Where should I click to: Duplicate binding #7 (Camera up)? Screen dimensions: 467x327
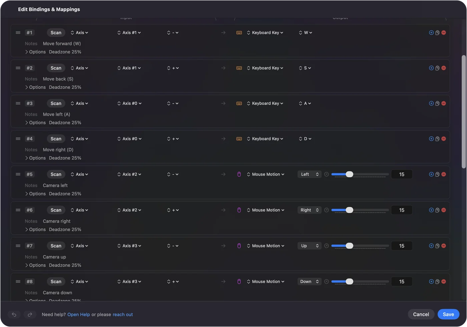(437, 246)
